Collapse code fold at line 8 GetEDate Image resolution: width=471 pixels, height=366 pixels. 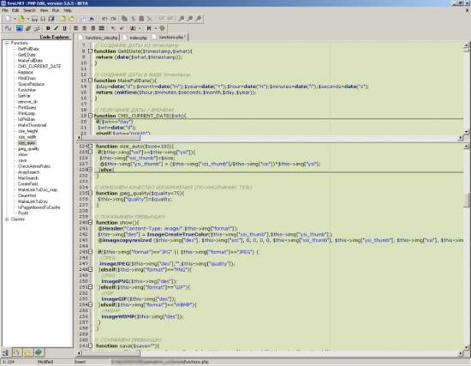point(90,51)
